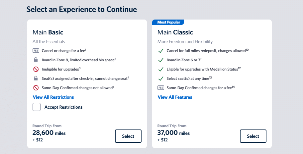
Task: Click the lock icon beside Board in Zone 8
Action: tap(36, 60)
